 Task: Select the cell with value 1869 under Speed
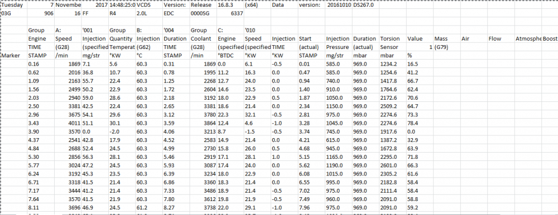68,64
